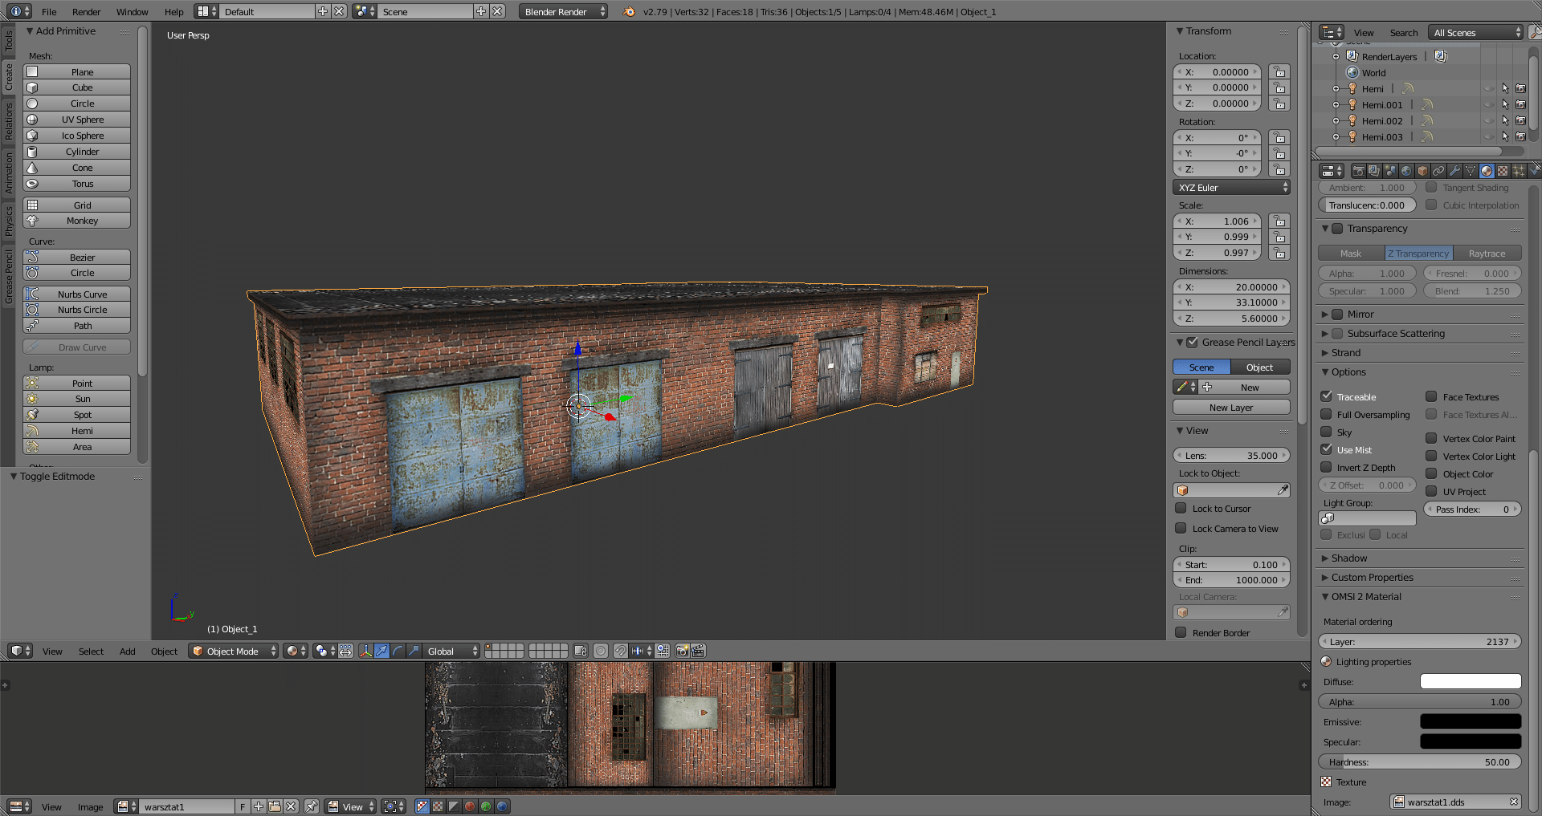The width and height of the screenshot is (1542, 816).
Task: Pin the image in UV editor
Action: 312,806
